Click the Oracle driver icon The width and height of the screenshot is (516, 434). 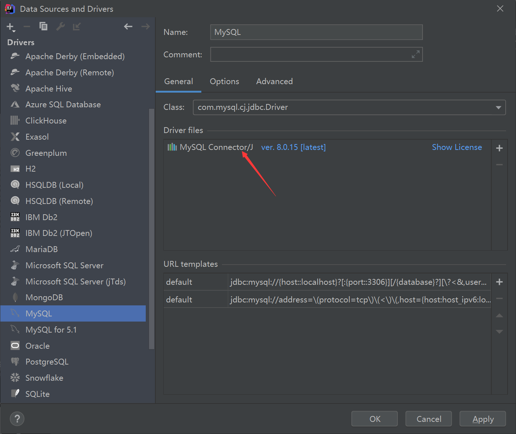15,346
